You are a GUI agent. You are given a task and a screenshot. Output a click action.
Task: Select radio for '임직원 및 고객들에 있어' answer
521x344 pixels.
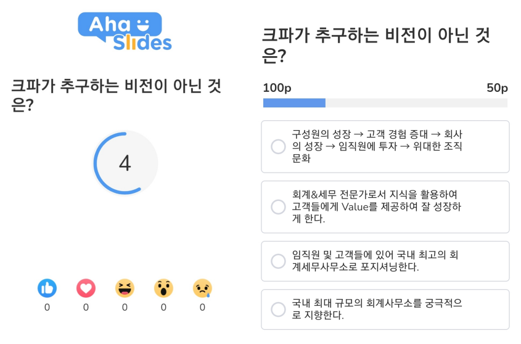pyautogui.click(x=278, y=261)
